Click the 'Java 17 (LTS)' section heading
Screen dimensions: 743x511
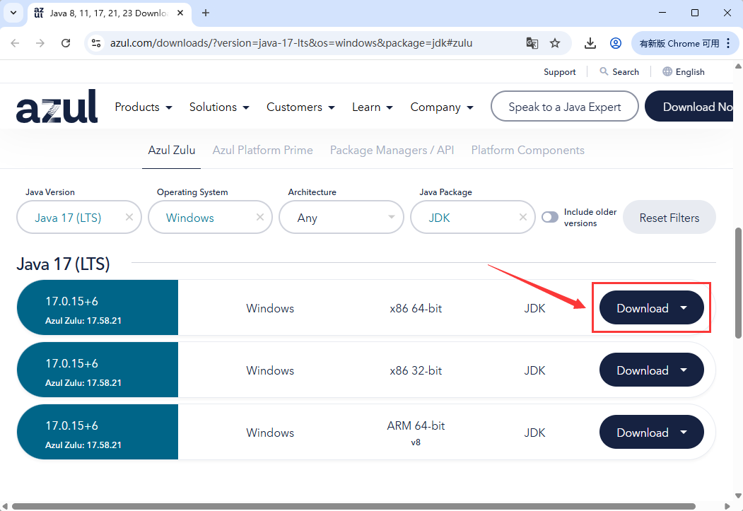pos(63,264)
